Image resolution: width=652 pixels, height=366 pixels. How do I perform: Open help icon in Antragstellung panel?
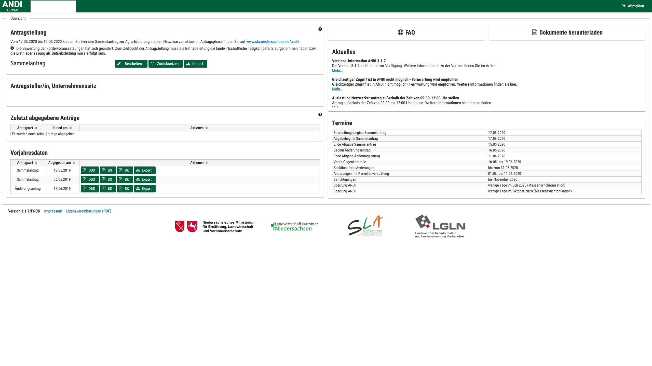click(320, 29)
